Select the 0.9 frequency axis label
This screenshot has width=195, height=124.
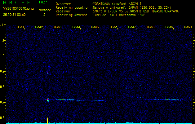(3, 71)
